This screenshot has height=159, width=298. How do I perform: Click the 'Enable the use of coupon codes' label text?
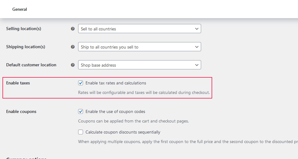click(115, 111)
